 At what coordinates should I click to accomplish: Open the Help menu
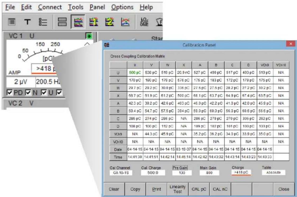pos(146,7)
